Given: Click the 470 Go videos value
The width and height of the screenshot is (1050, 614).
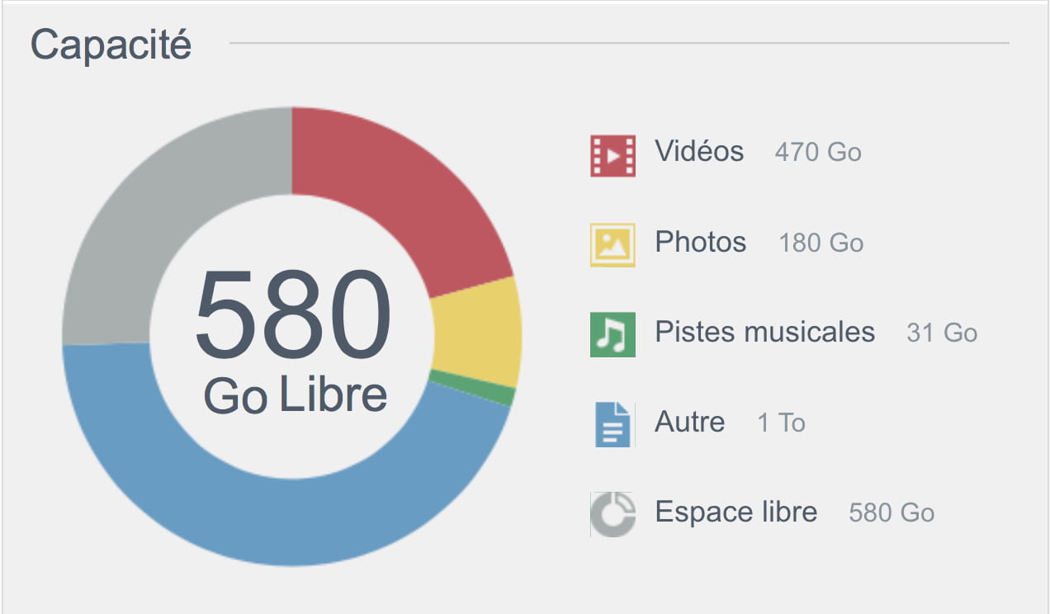Looking at the screenshot, I should tap(818, 152).
